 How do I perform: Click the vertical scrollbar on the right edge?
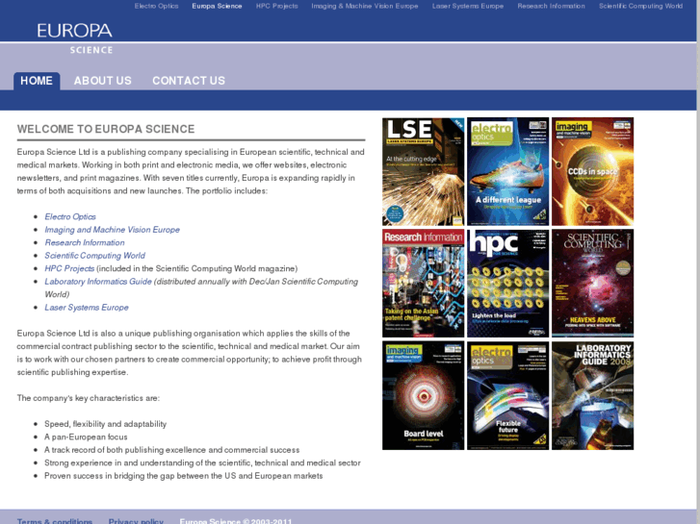click(698, 262)
